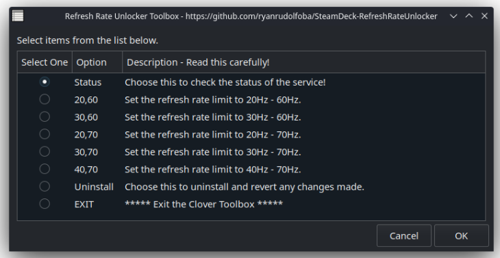The image size is (500, 258).
Task: Minimize the window with the down chevron
Action: tap(453, 16)
